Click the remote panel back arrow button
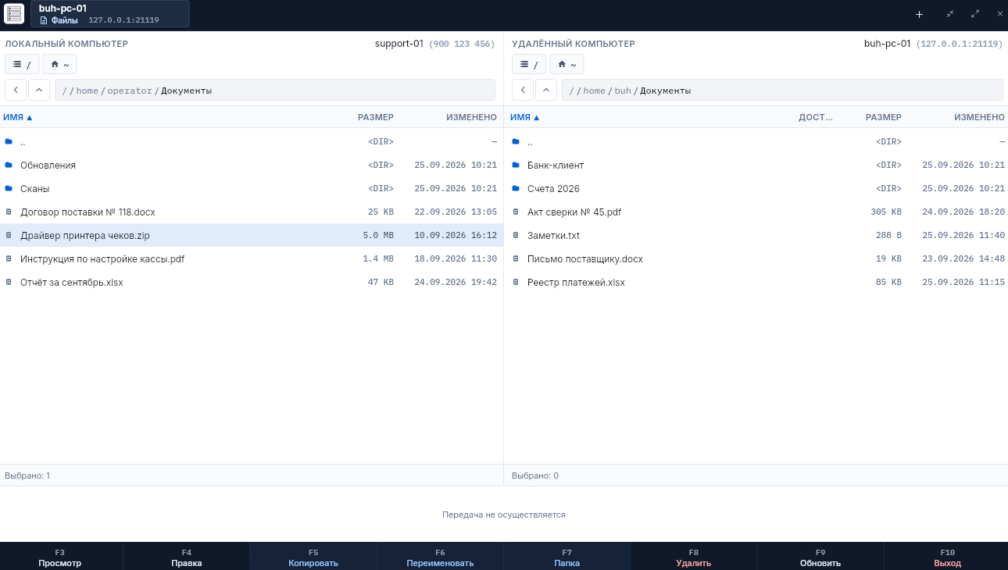 click(x=523, y=90)
